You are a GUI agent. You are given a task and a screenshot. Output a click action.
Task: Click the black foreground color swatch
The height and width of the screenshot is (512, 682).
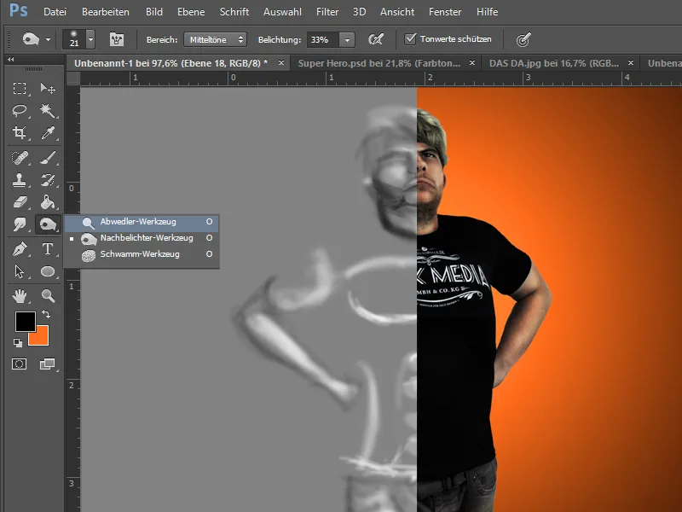[25, 322]
